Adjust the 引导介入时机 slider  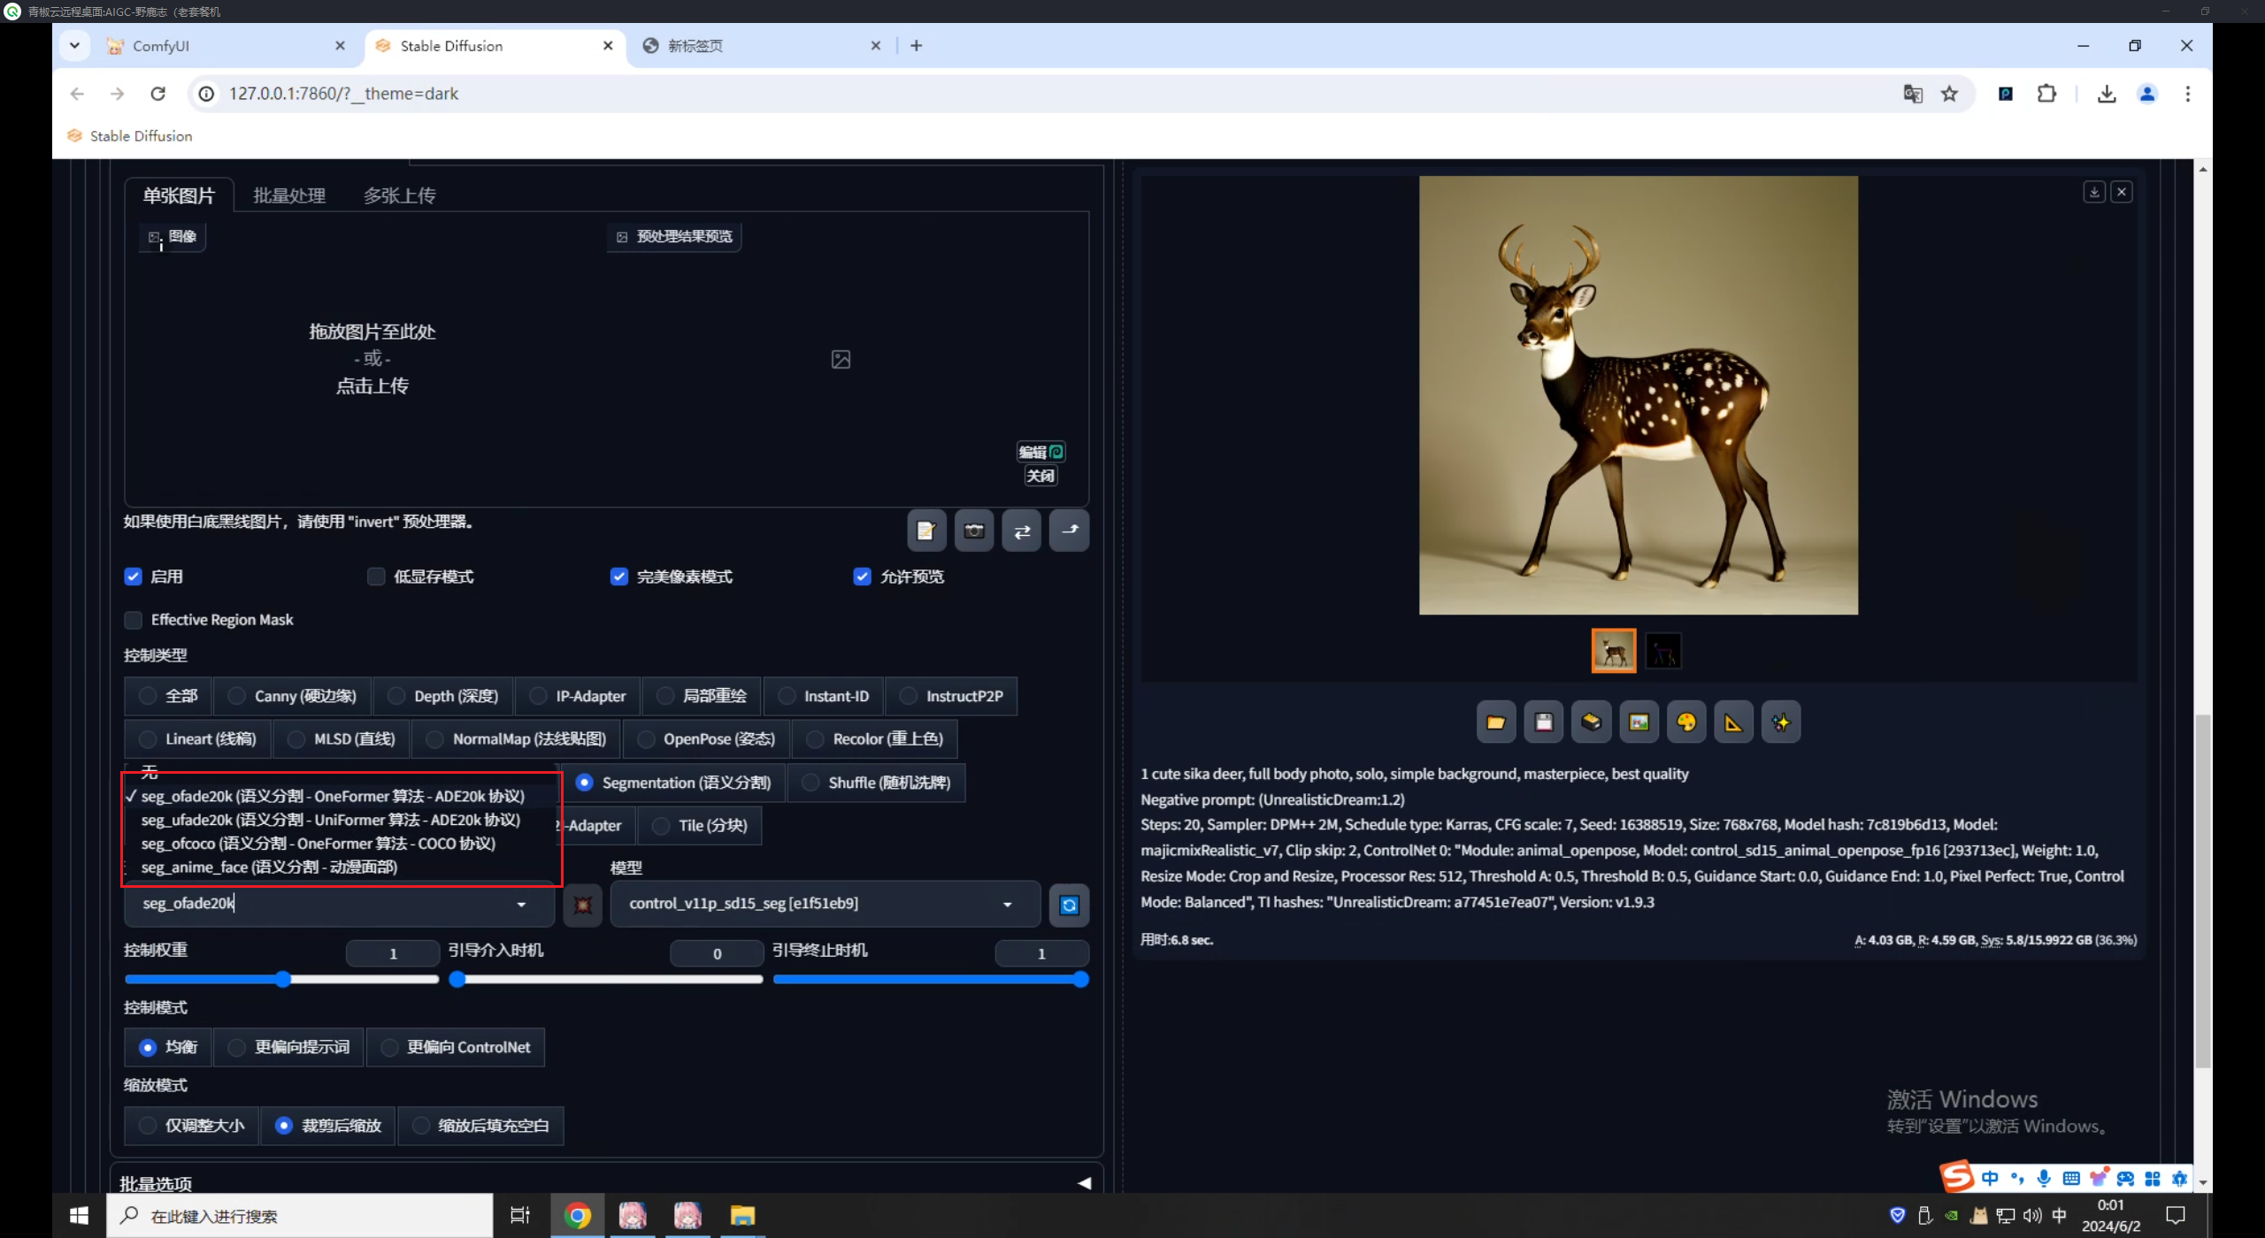[607, 979]
